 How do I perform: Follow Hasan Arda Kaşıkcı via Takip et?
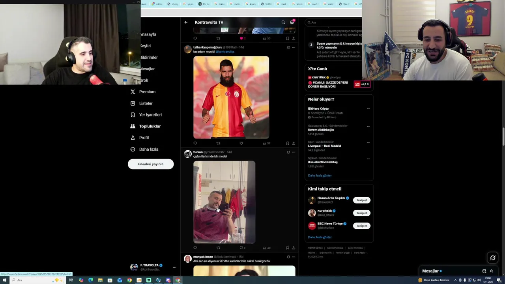tap(362, 200)
